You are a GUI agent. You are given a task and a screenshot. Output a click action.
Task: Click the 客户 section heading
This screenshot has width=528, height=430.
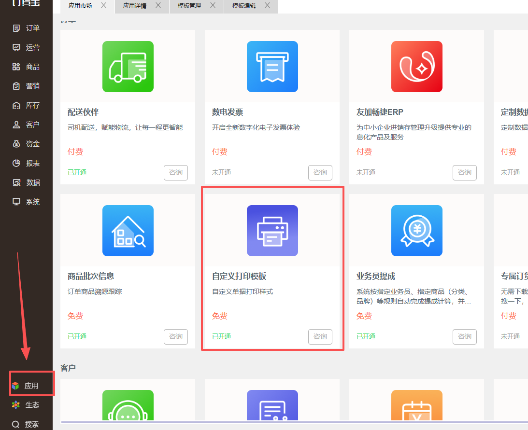[68, 368]
